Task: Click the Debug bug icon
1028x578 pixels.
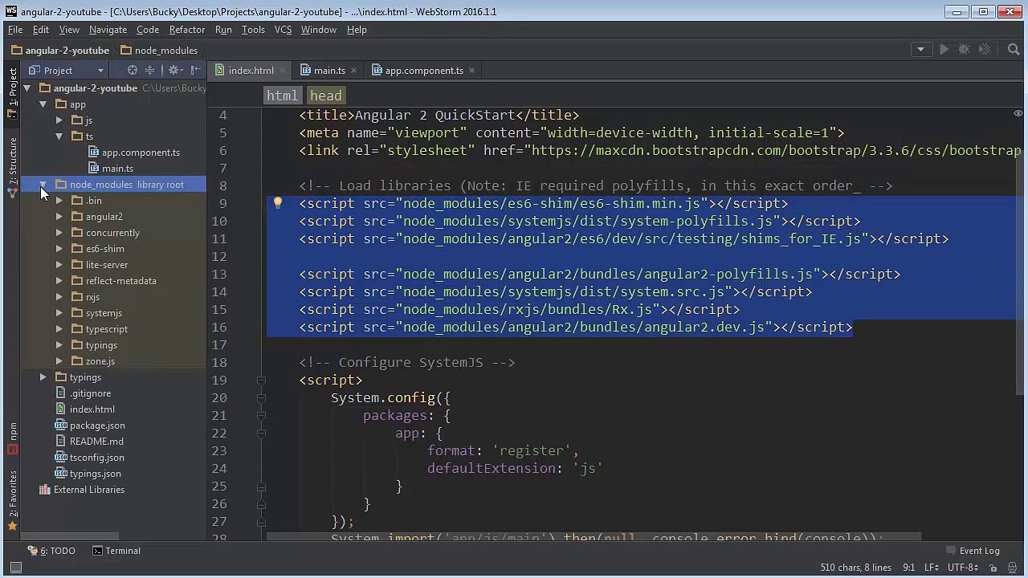Action: [x=965, y=50]
